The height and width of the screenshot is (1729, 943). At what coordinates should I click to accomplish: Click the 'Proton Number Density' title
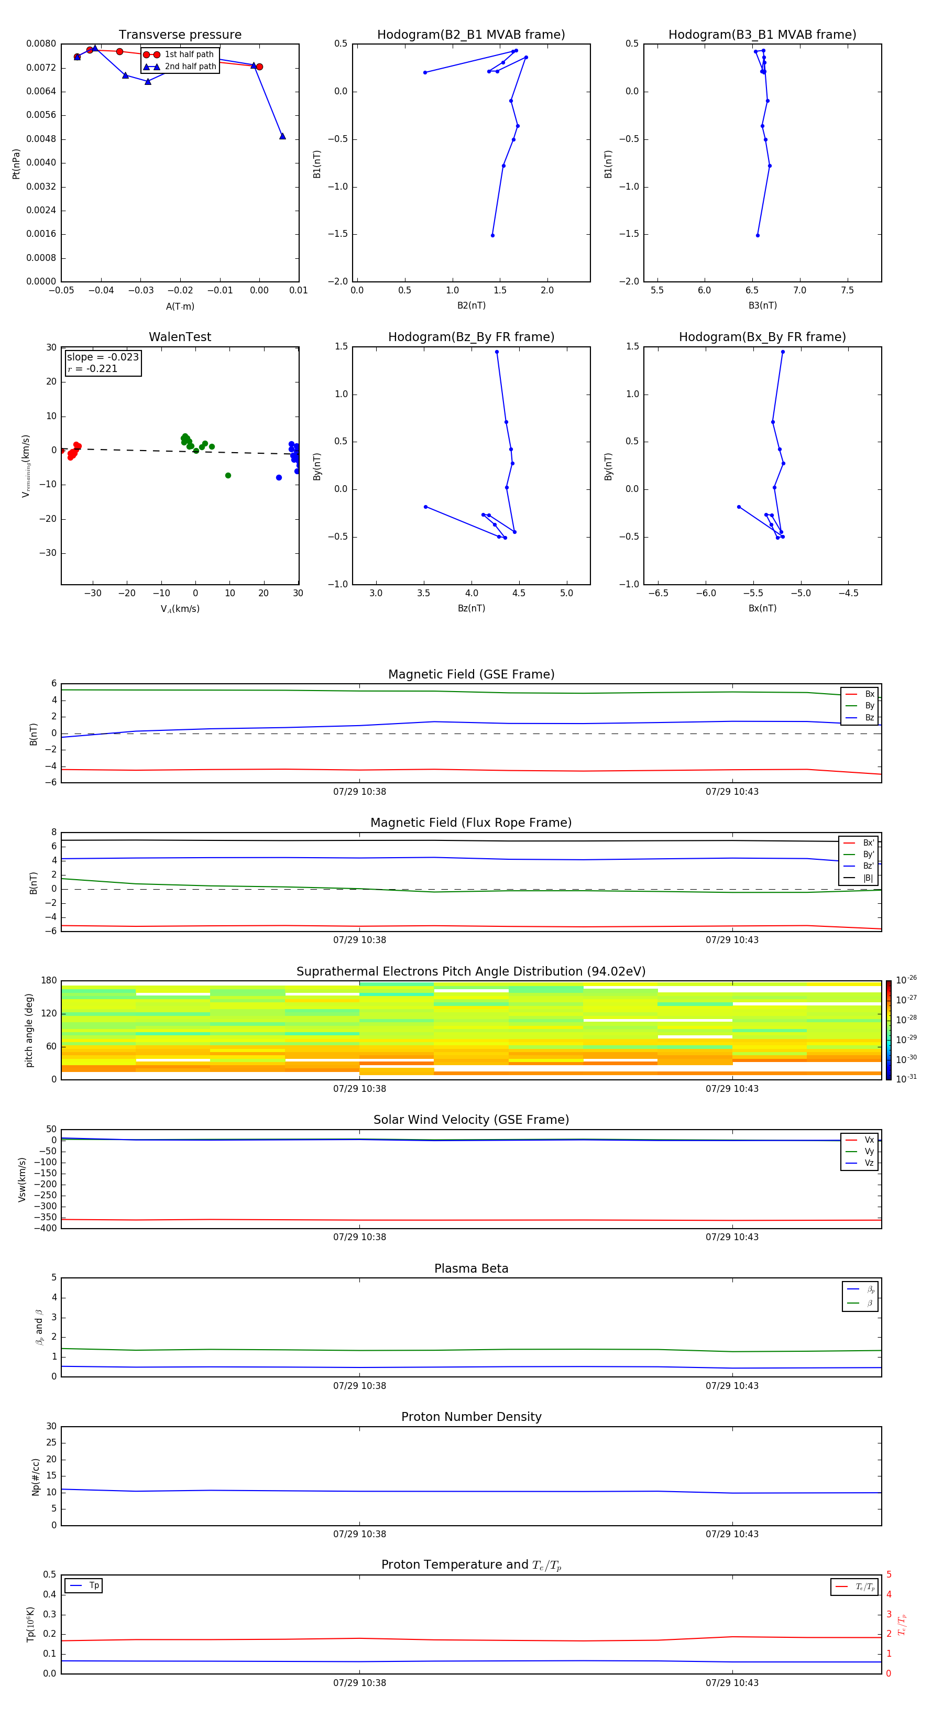click(x=471, y=1417)
